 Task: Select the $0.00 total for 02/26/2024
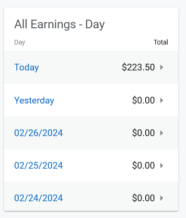[143, 133]
